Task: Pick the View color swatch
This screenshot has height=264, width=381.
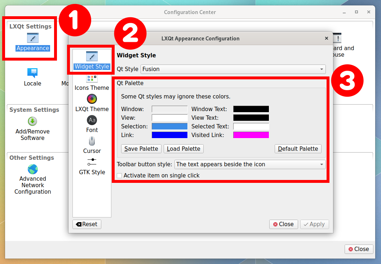Action: click(170, 118)
